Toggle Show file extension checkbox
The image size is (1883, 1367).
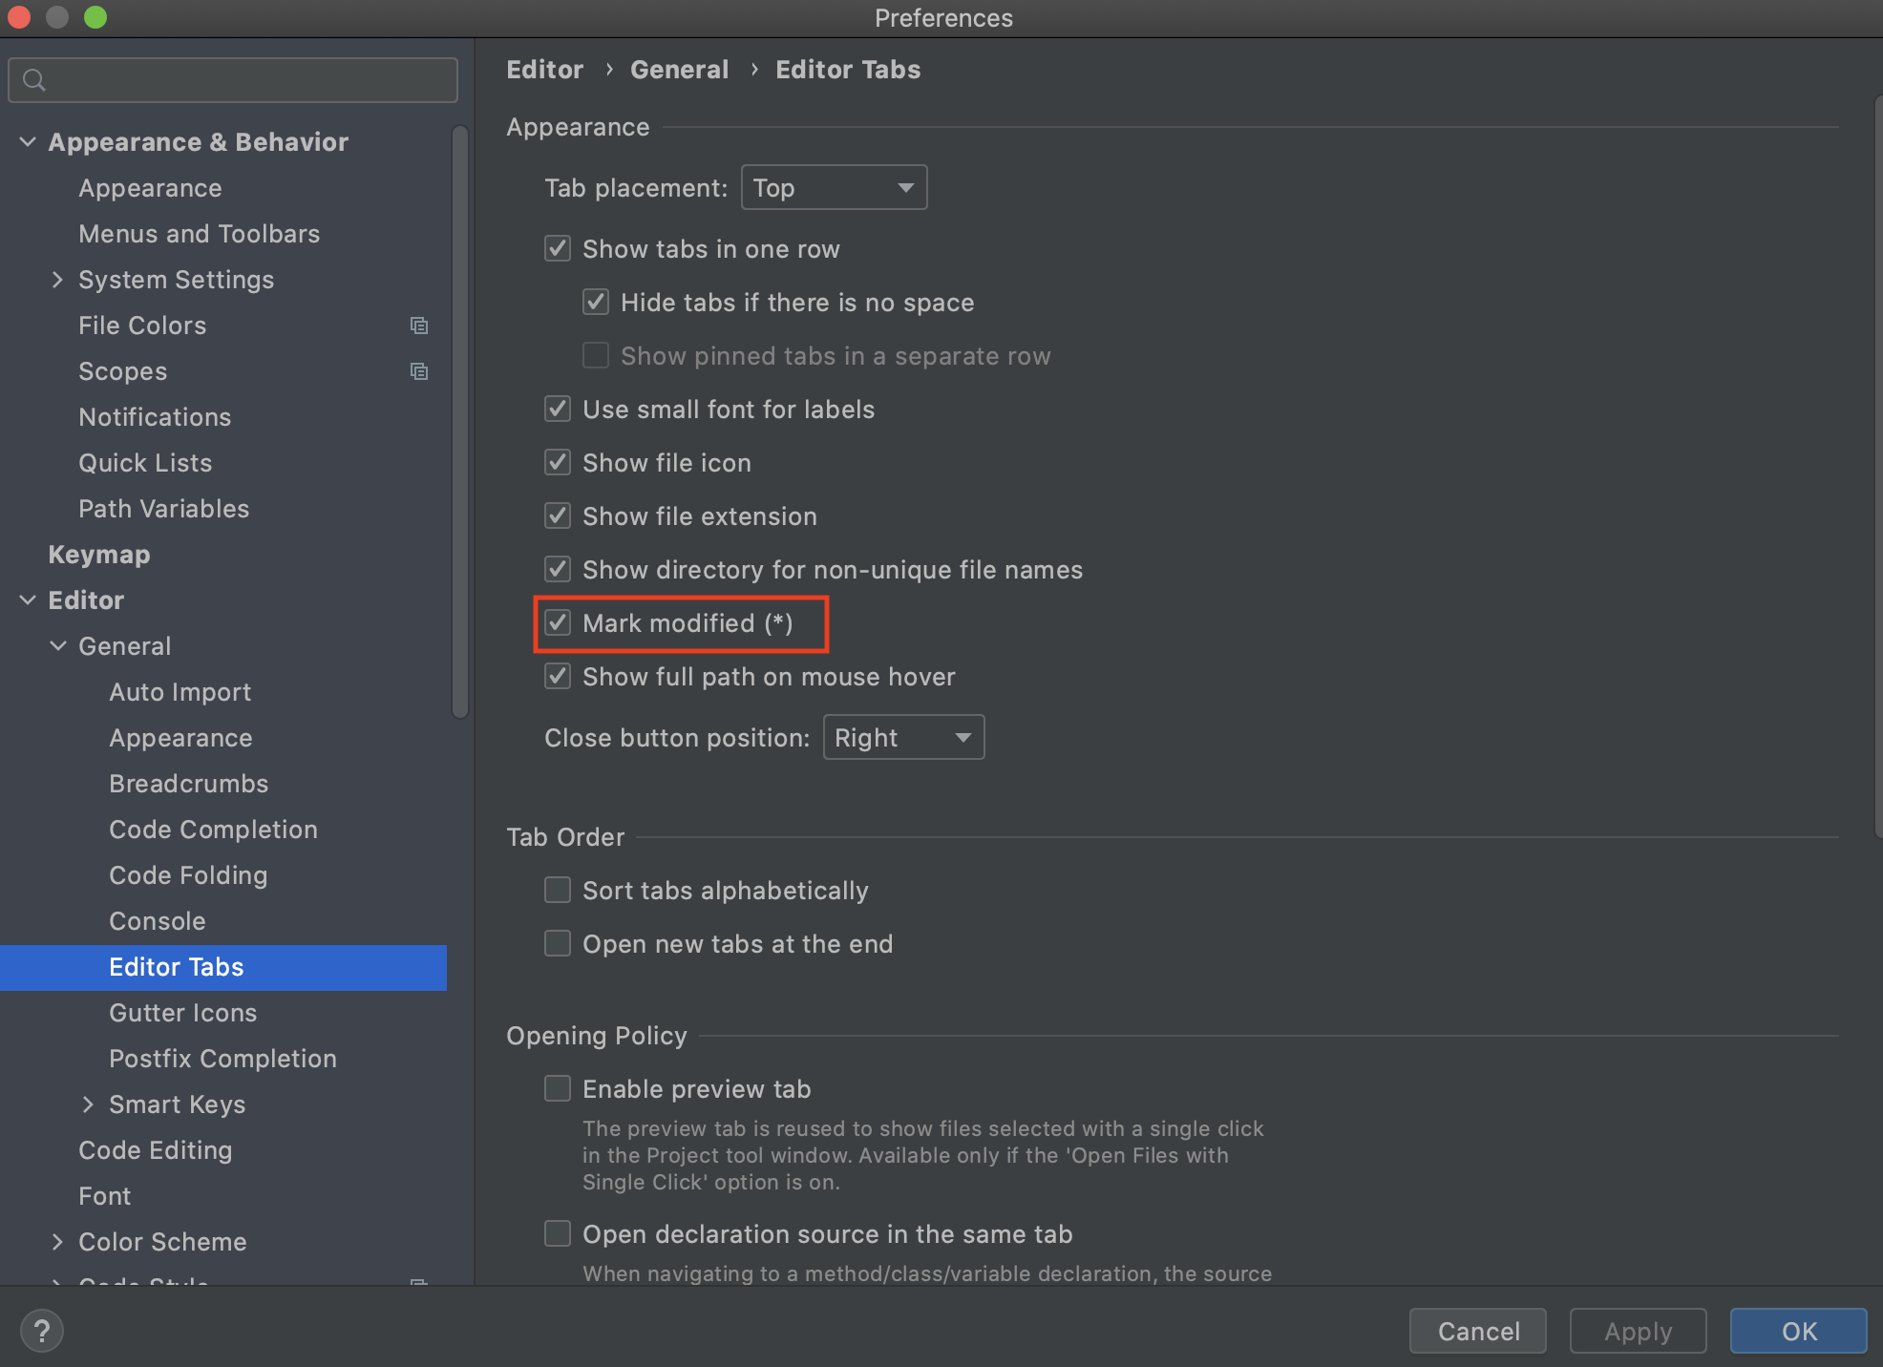pyautogui.click(x=558, y=516)
